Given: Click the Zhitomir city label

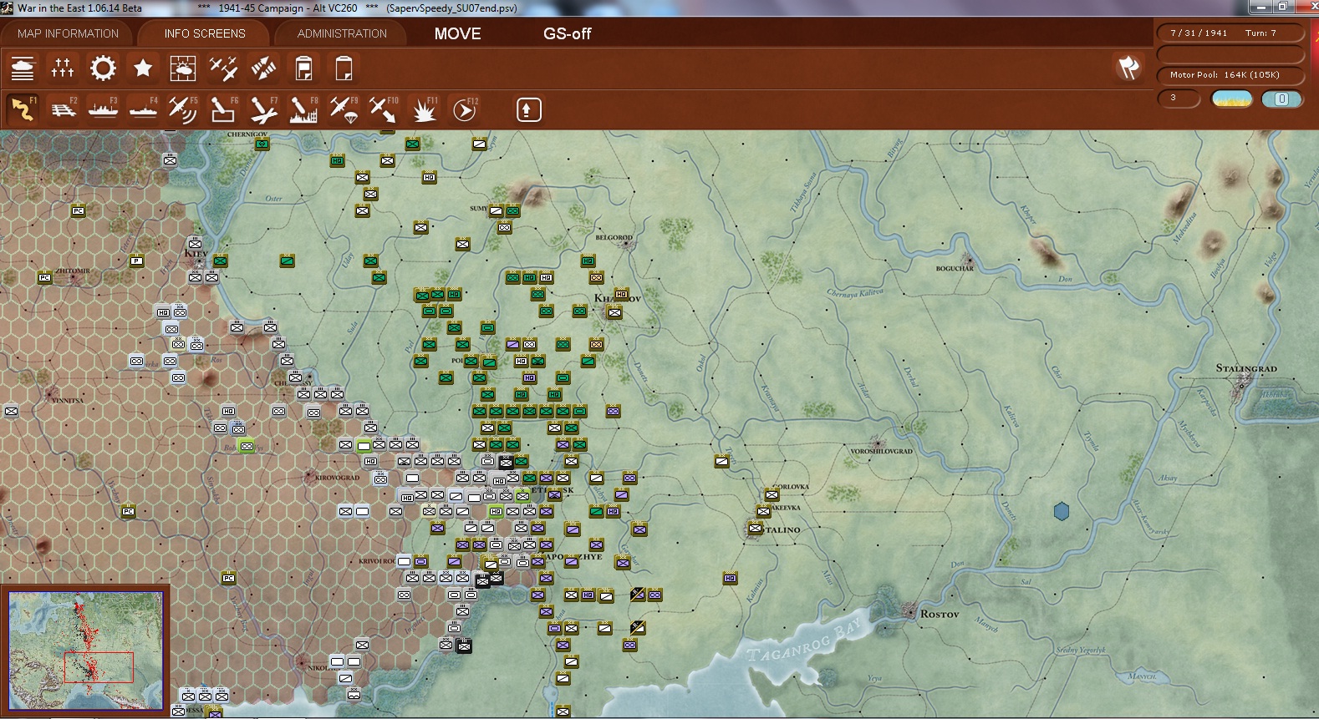Looking at the screenshot, I should pos(73,271).
